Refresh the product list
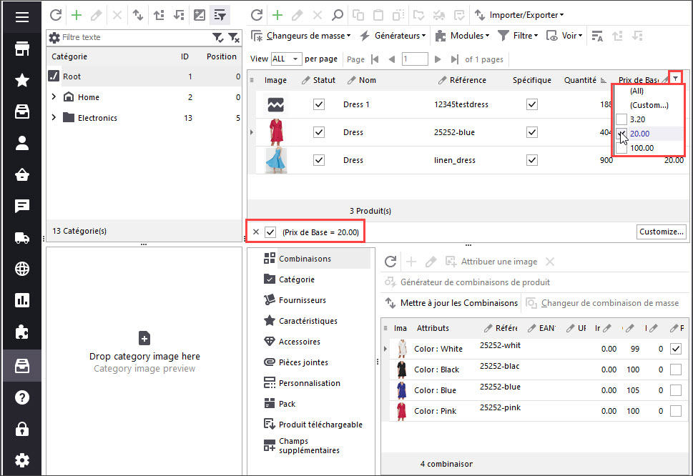Screen dimensions: 693x476 pyautogui.click(x=256, y=15)
